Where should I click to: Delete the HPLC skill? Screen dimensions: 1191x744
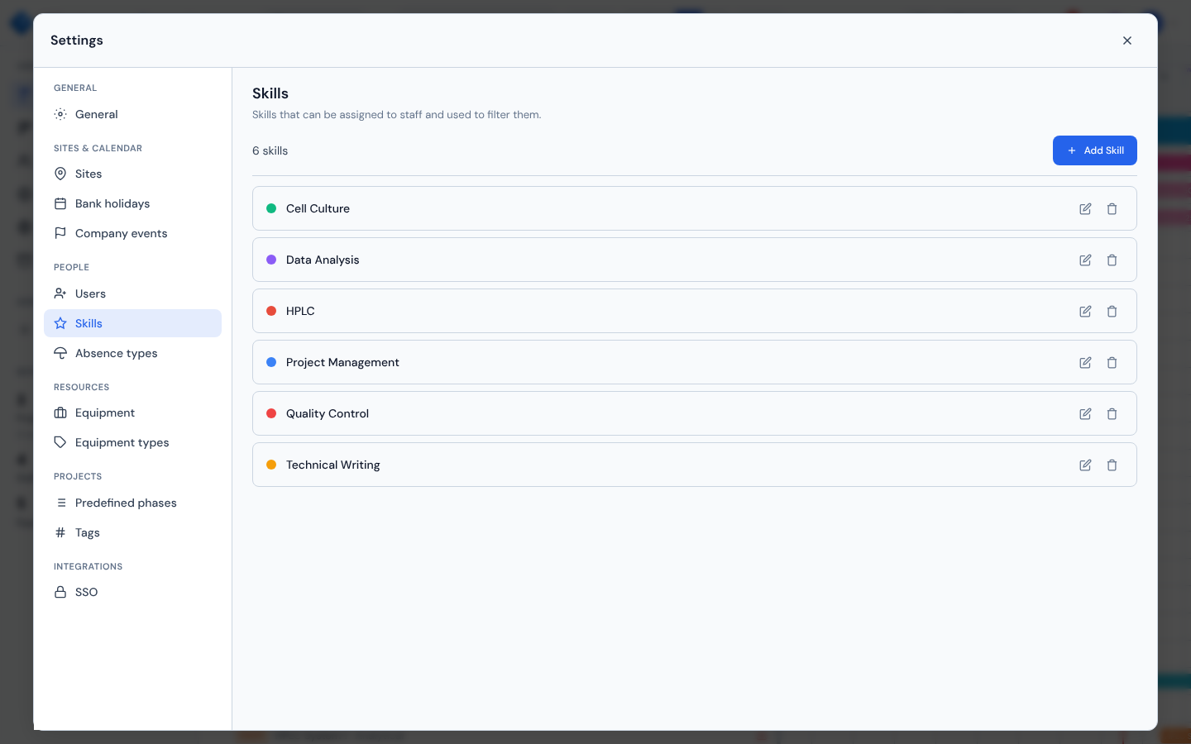pos(1112,311)
